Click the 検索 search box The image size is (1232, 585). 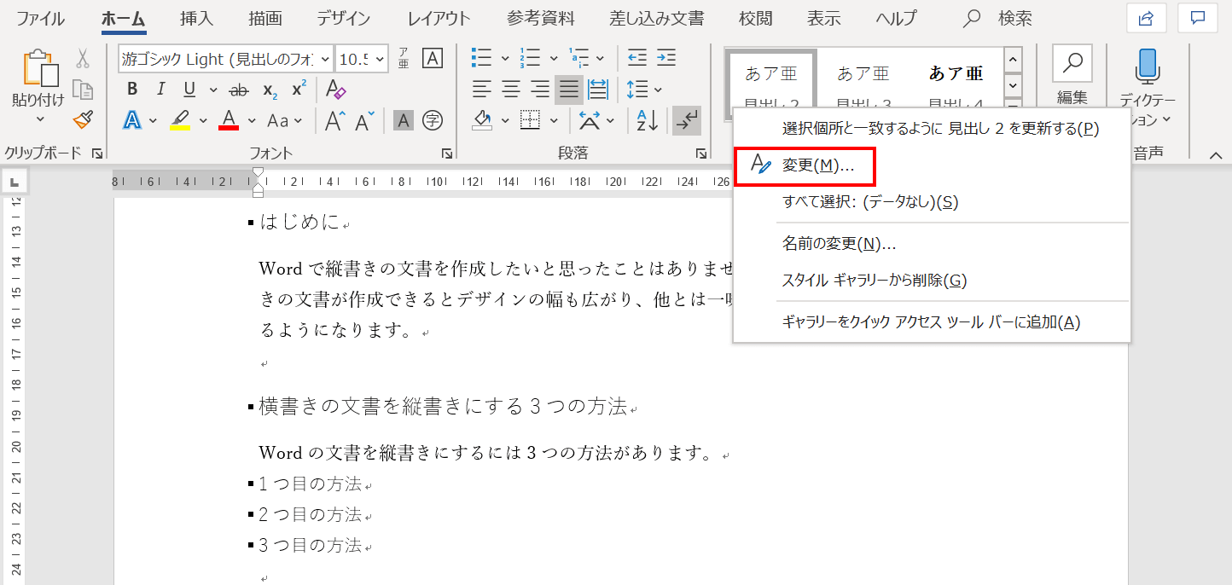[x=997, y=18]
